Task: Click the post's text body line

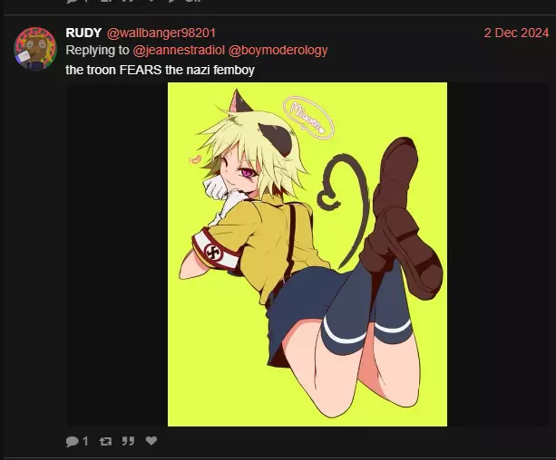Action: coord(160,70)
